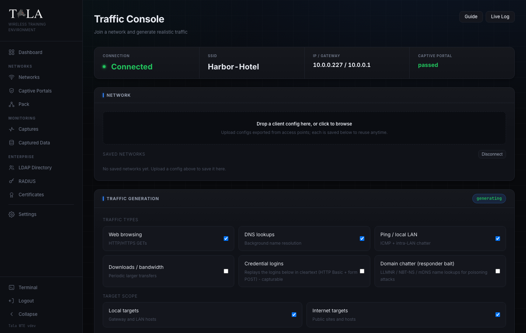Go to Networks page
The height and width of the screenshot is (333, 526).
pos(41,77)
